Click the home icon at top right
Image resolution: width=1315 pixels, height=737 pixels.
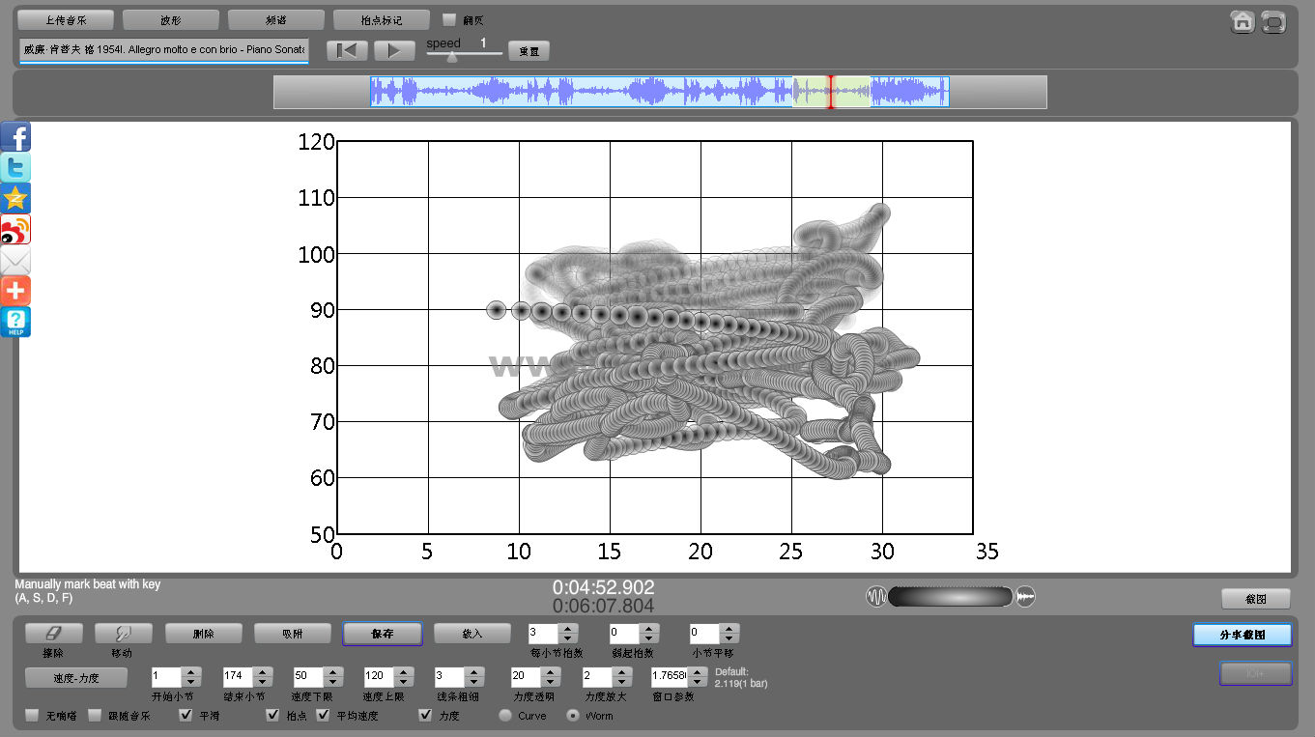1243,21
